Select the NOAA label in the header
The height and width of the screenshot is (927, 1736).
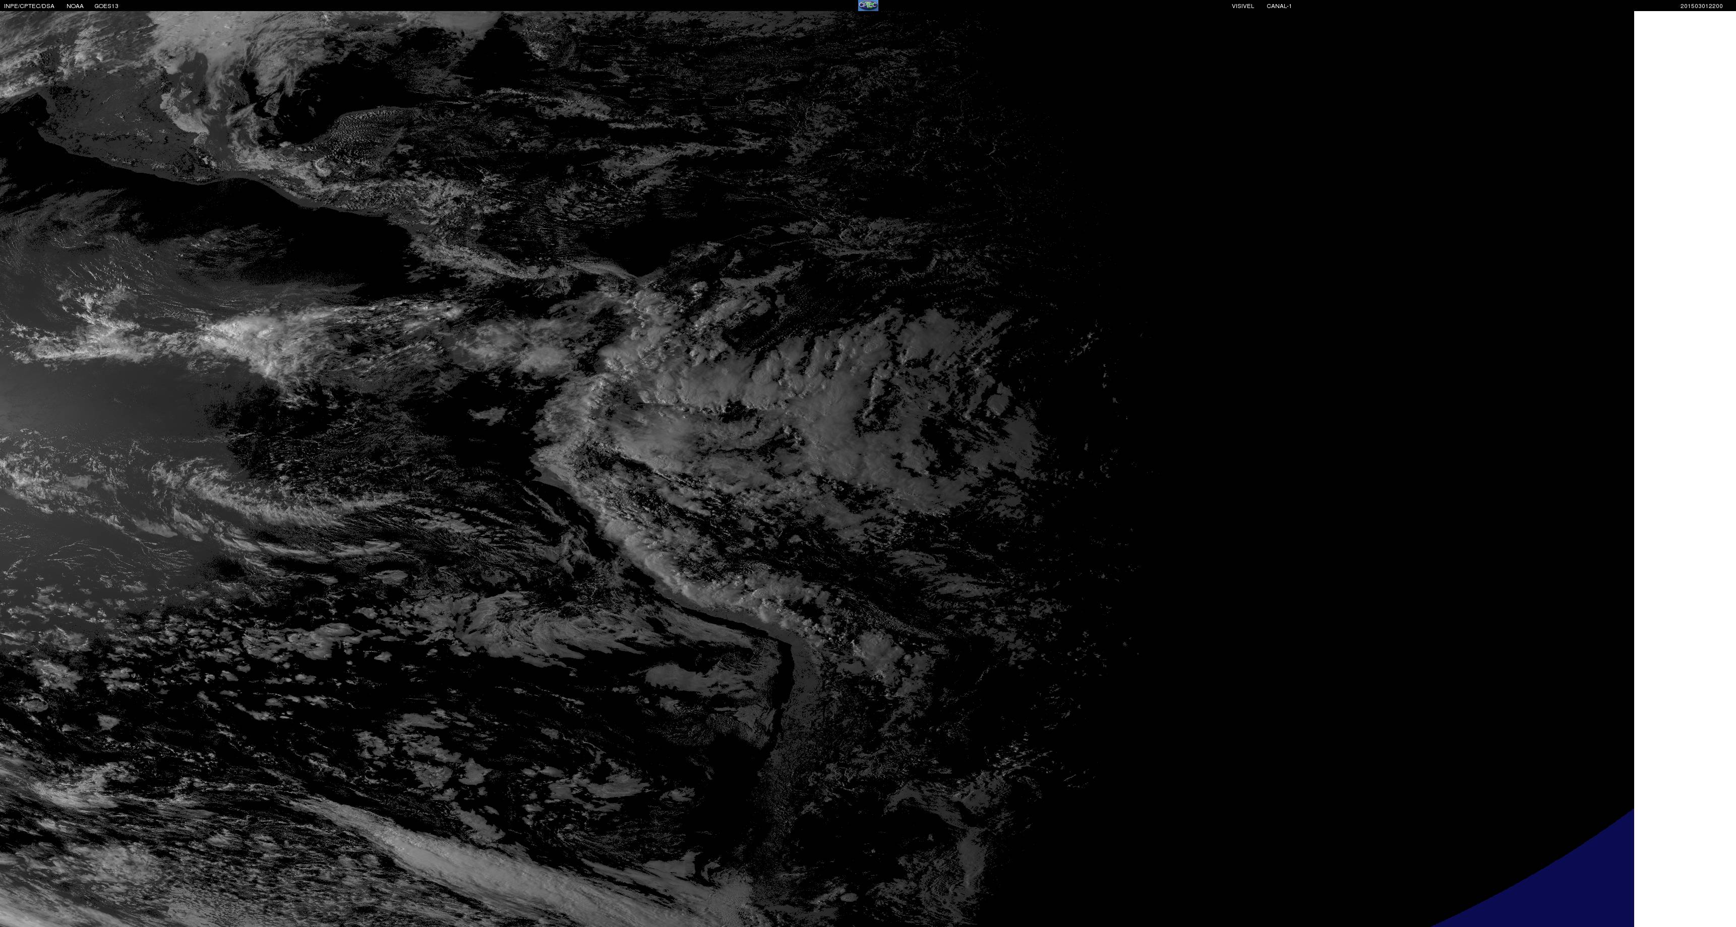[75, 6]
